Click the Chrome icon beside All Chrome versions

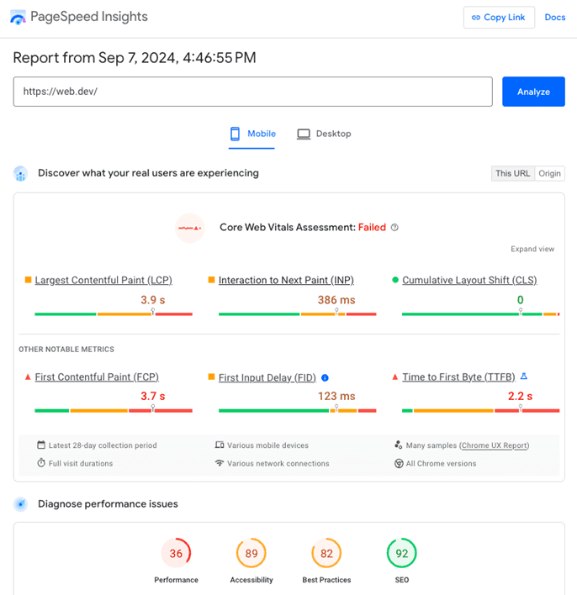click(399, 463)
